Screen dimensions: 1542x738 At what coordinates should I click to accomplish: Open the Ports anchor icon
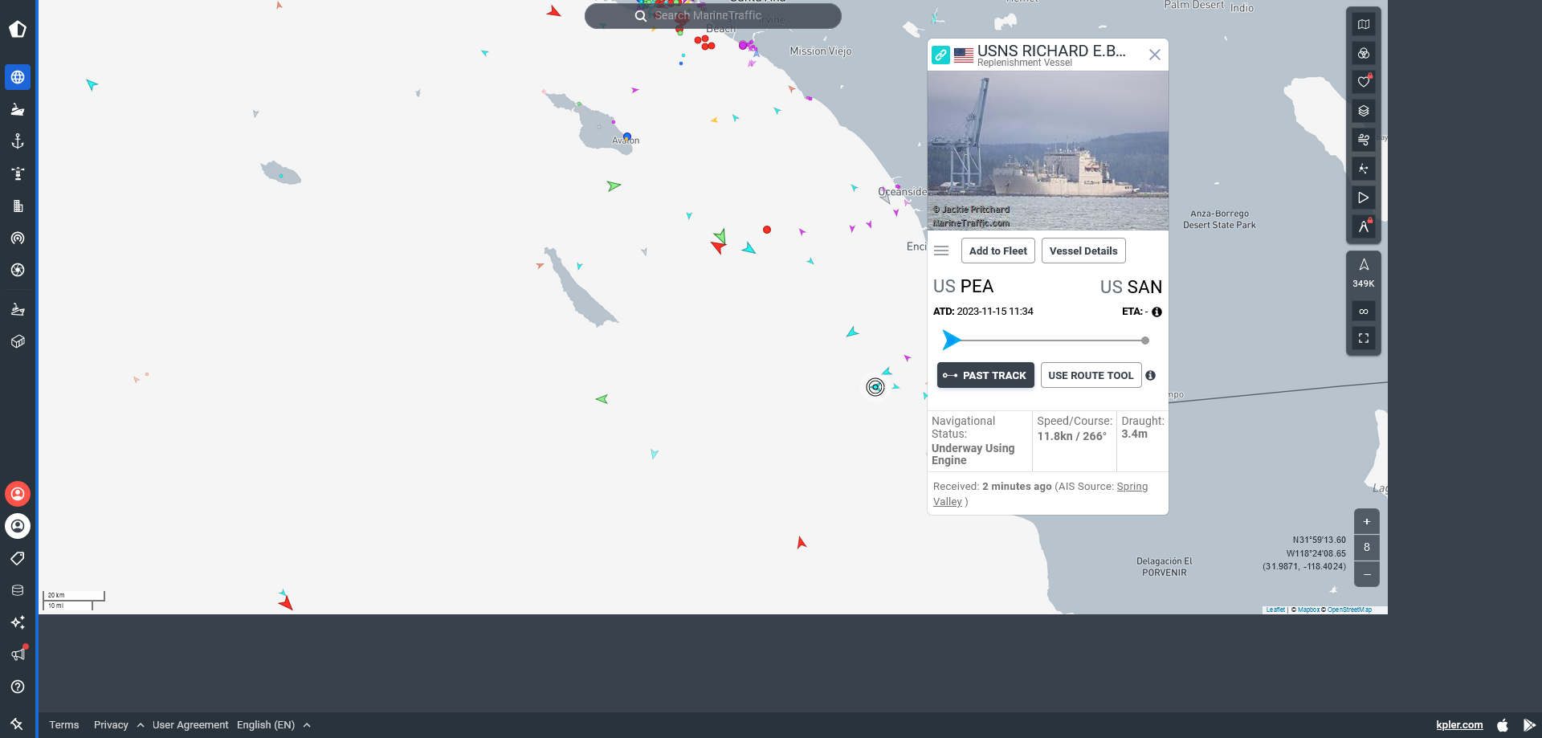click(x=18, y=141)
